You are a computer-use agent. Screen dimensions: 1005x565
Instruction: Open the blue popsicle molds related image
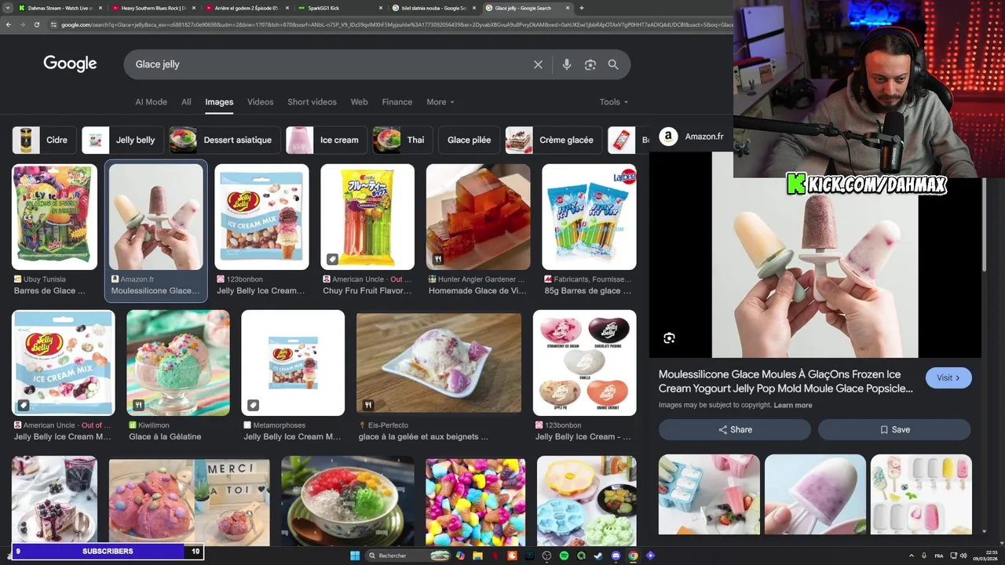click(709, 494)
